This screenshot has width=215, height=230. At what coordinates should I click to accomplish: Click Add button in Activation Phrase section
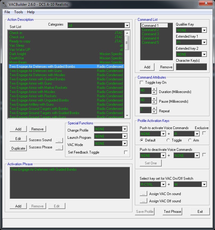coord(18,206)
